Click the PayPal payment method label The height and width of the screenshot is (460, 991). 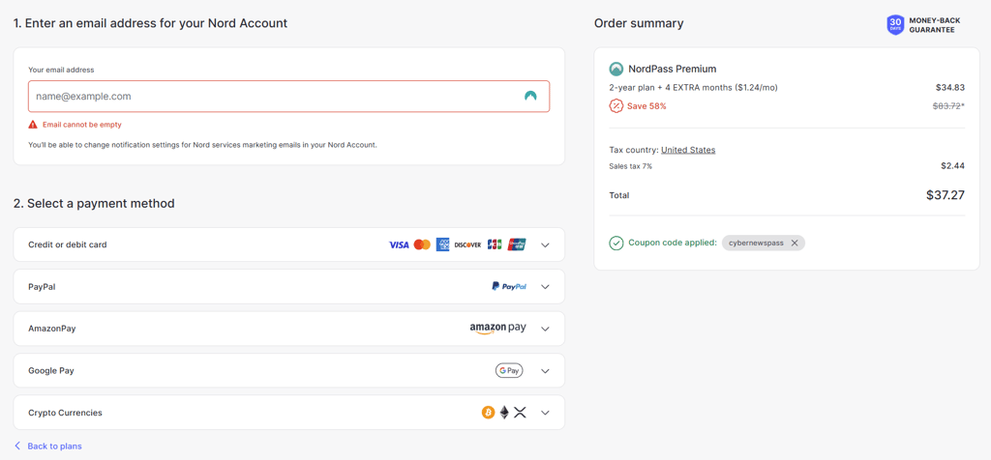43,286
